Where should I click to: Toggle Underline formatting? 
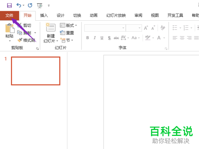[x=102, y=38]
